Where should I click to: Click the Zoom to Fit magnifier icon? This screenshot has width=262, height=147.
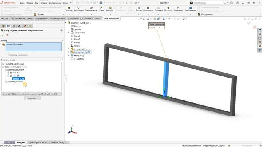tap(140, 19)
